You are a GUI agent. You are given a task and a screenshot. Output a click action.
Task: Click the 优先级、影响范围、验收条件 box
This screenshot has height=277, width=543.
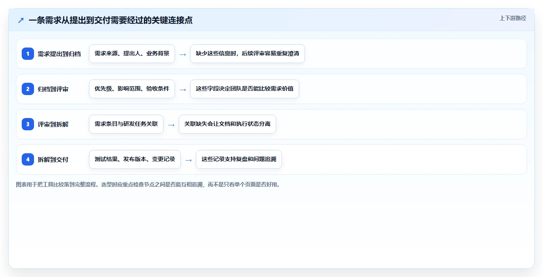coord(132,89)
